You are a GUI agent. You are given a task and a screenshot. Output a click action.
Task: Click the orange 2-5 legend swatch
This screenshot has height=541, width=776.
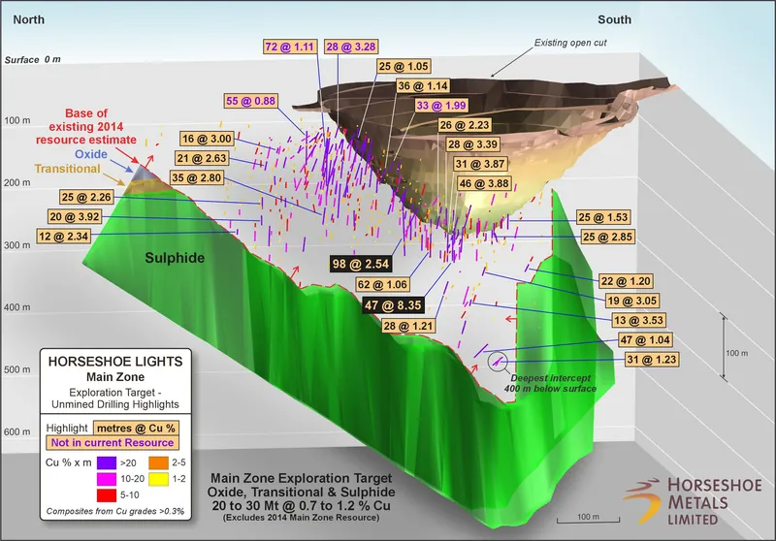click(x=158, y=462)
